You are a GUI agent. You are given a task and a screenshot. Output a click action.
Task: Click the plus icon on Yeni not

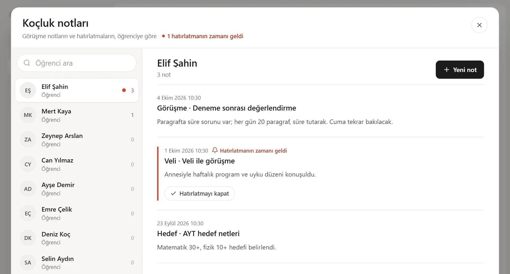(x=447, y=69)
